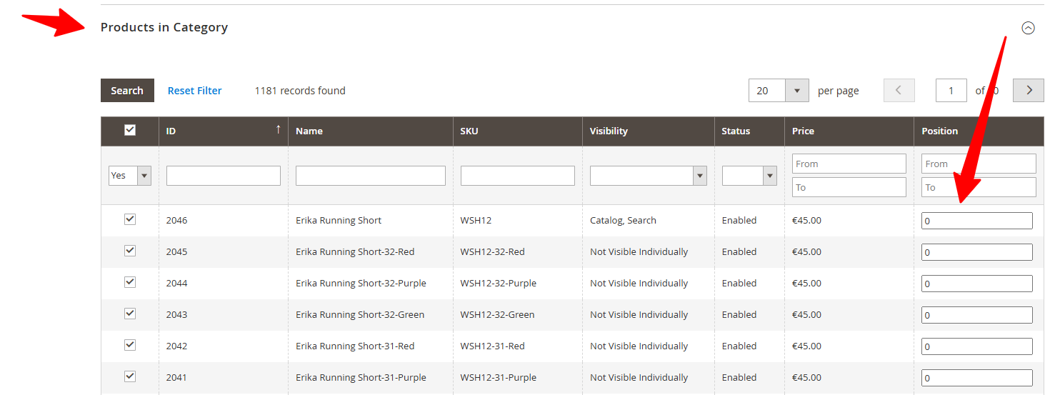Toggle checkbox for Erika Running Short-32-Green
Screen dimensions: 1050x395
pyautogui.click(x=130, y=314)
